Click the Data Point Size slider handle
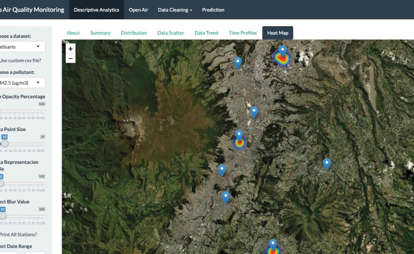This screenshot has height=254, width=414. pyautogui.click(x=4, y=144)
